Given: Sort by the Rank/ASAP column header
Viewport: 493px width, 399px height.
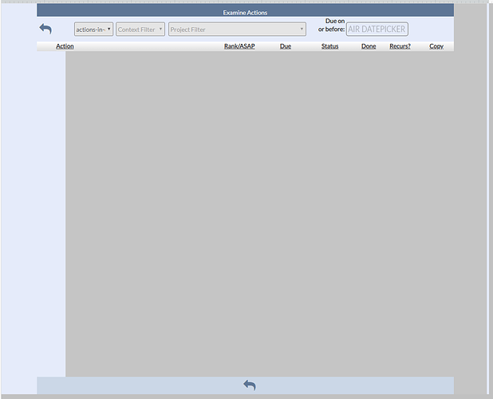Looking at the screenshot, I should tap(239, 46).
